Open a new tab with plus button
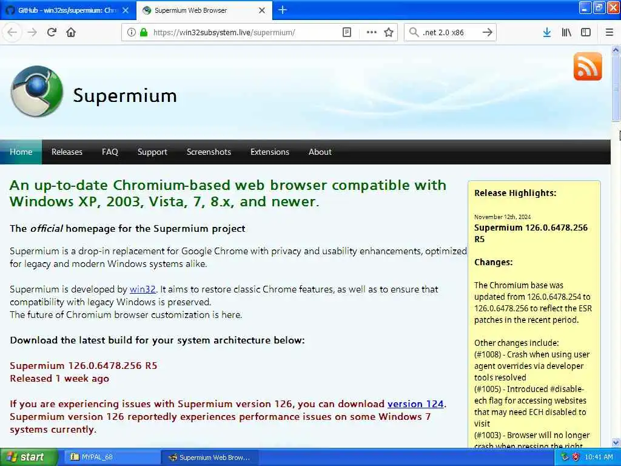621x466 pixels. [283, 10]
